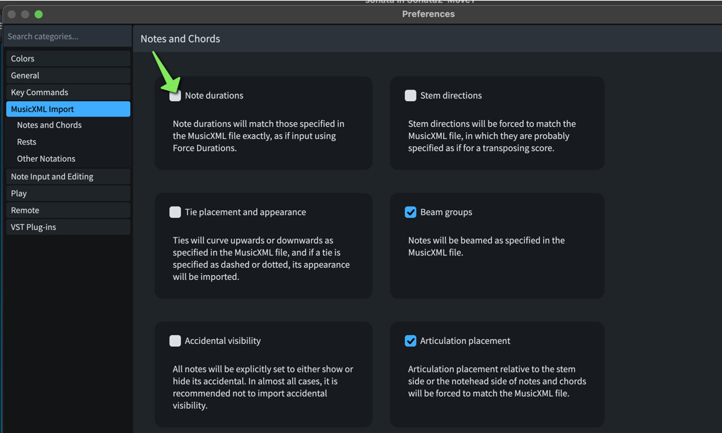Open VST Plug-ins preferences

68,227
